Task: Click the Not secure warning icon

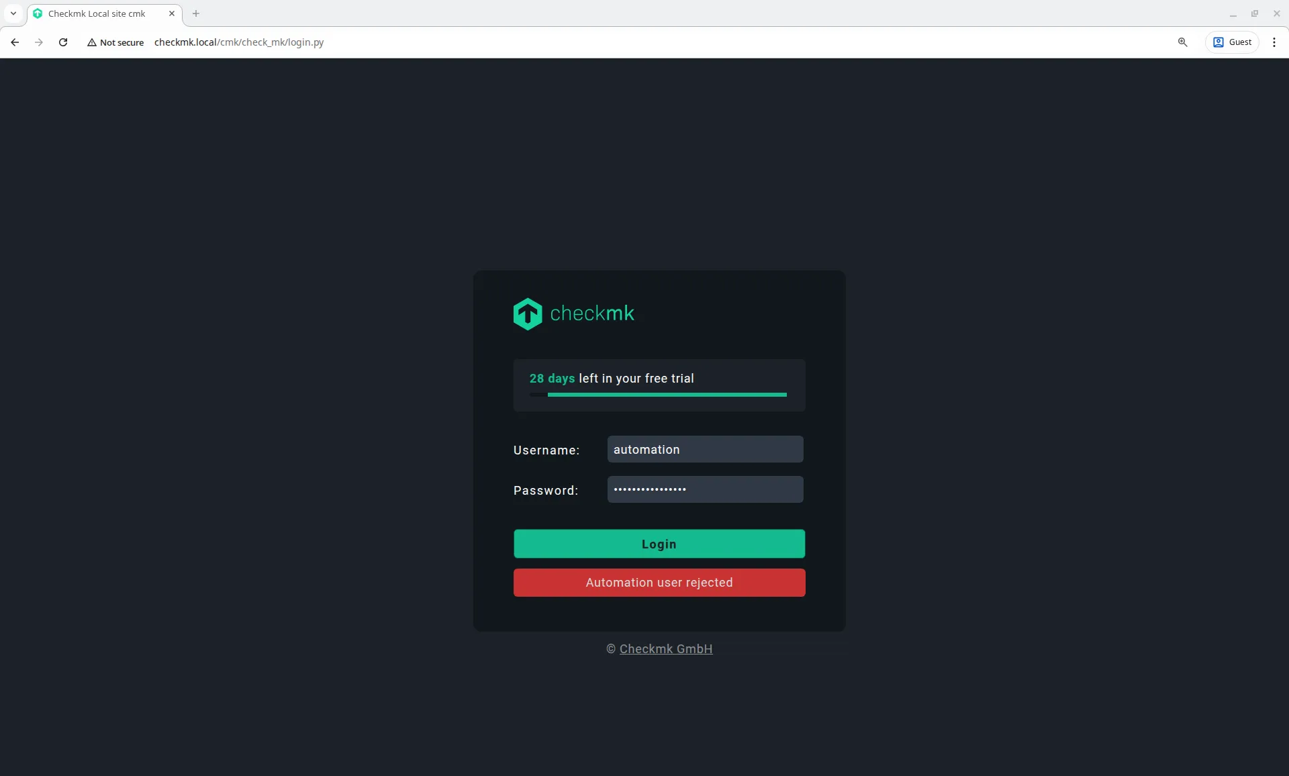Action: pos(92,42)
